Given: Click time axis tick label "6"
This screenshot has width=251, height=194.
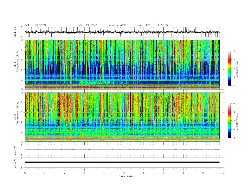Looking at the screenshot, I should click(144, 173).
